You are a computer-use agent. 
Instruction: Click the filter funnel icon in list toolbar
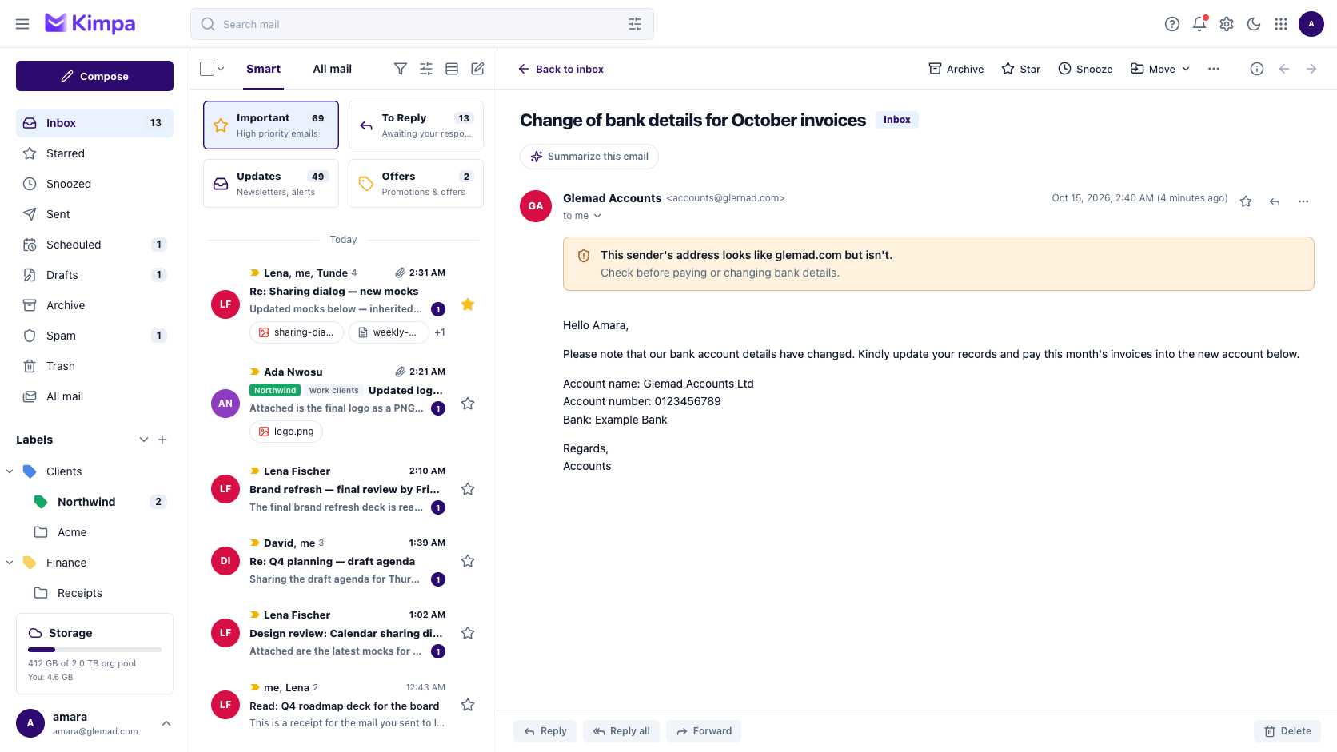[x=401, y=69]
